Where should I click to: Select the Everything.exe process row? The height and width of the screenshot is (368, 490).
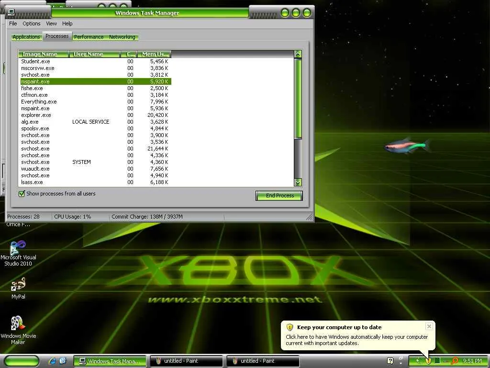95,102
